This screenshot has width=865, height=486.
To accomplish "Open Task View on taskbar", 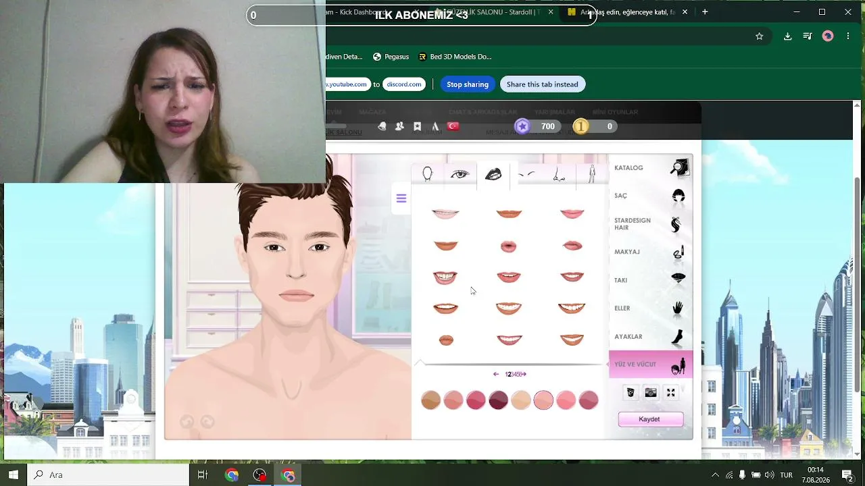I will [203, 475].
